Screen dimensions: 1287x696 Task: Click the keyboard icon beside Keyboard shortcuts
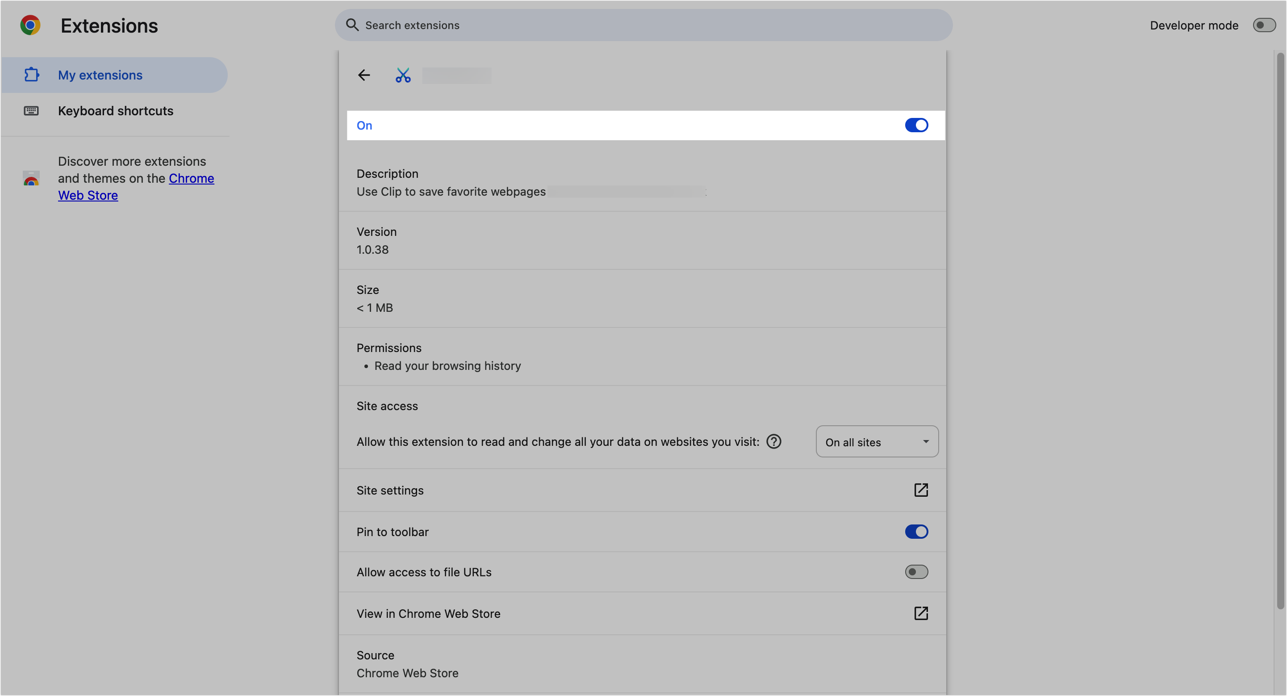point(31,110)
